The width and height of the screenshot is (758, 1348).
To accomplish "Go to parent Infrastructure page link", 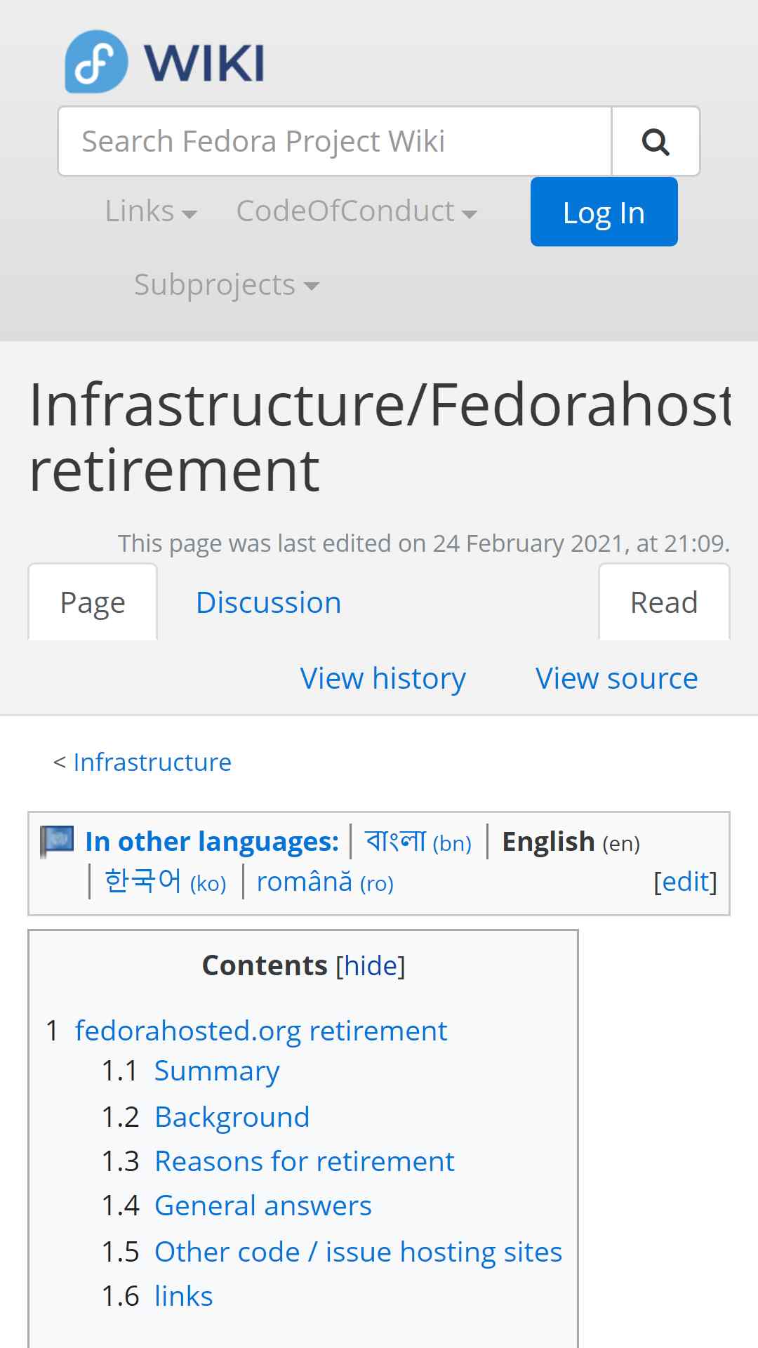I will [152, 762].
